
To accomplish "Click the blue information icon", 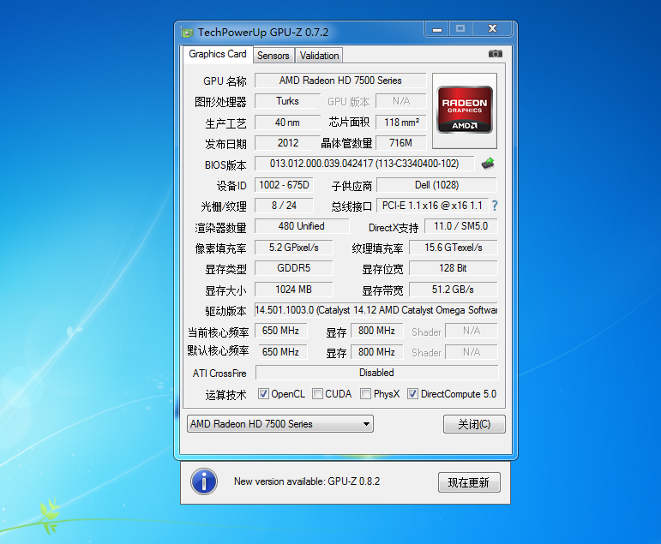I will (204, 481).
